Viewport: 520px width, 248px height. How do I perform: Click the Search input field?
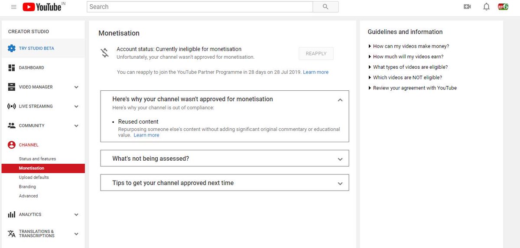pyautogui.click(x=200, y=7)
